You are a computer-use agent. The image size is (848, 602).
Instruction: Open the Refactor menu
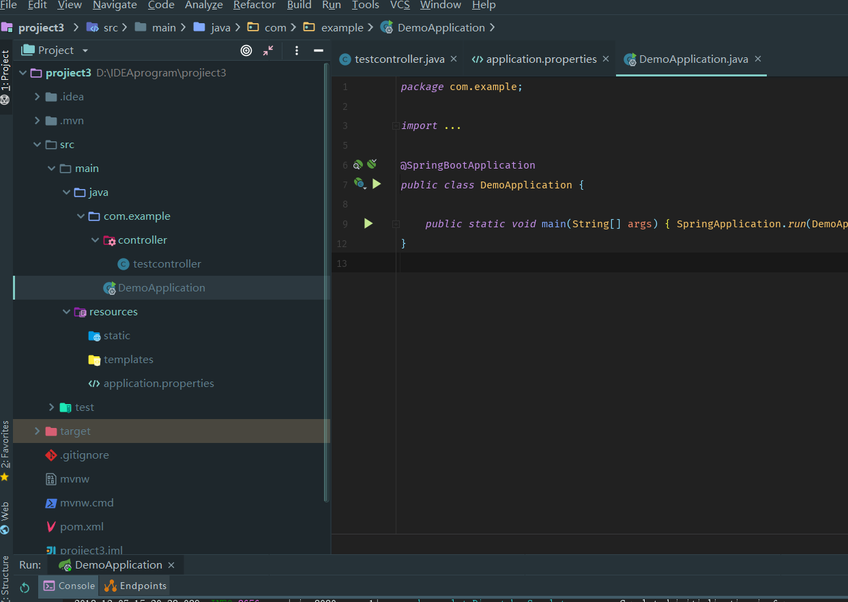[254, 5]
